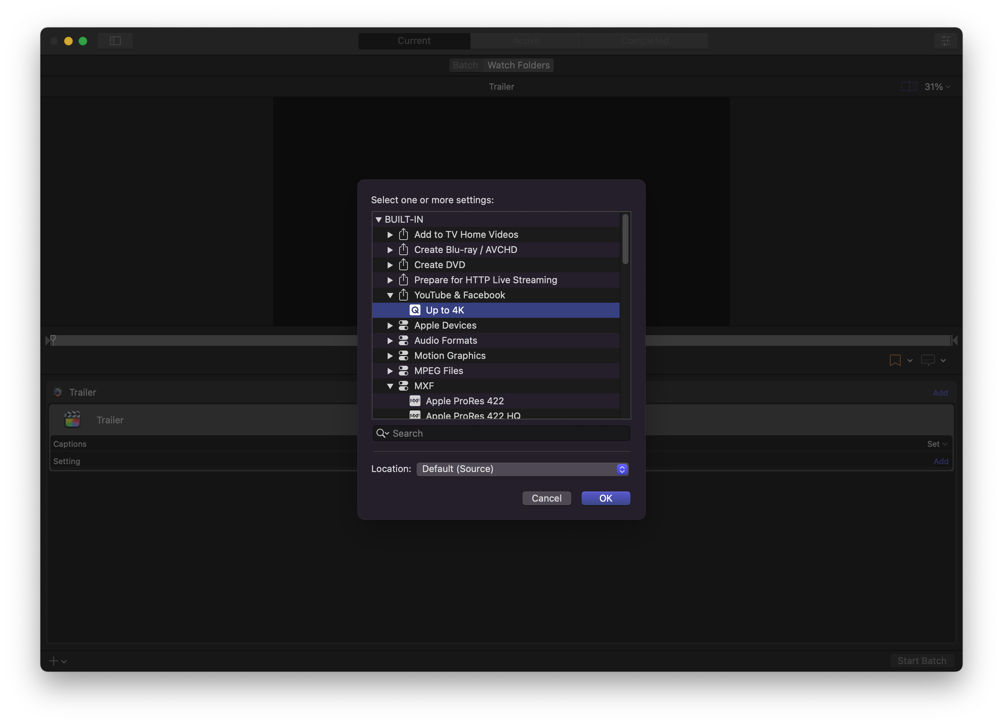Switch to the Watch Folders tab
The height and width of the screenshot is (725, 1003).
coord(518,65)
